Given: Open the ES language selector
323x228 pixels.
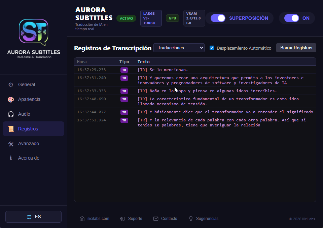Looking at the screenshot, I should coord(33,217).
